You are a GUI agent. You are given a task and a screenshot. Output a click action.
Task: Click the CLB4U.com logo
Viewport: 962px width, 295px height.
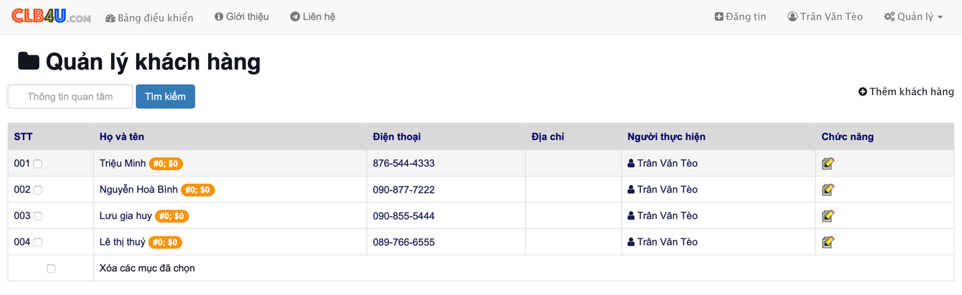(51, 16)
